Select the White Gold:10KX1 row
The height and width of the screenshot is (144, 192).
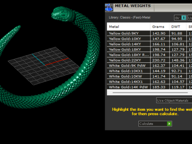(149, 71)
